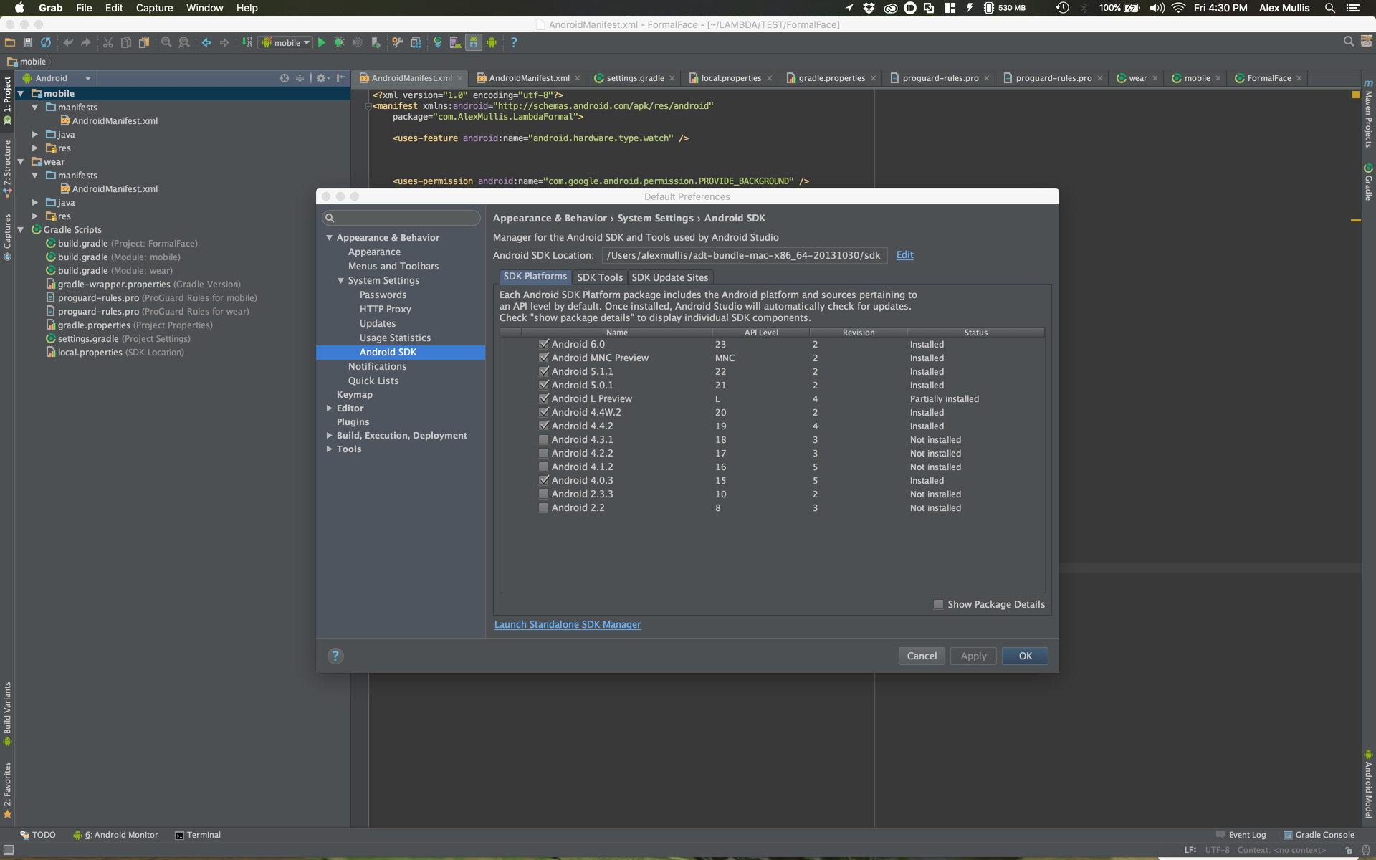1376x860 pixels.
Task: Uncheck the Android 6.0 platform checkbox
Action: point(543,345)
